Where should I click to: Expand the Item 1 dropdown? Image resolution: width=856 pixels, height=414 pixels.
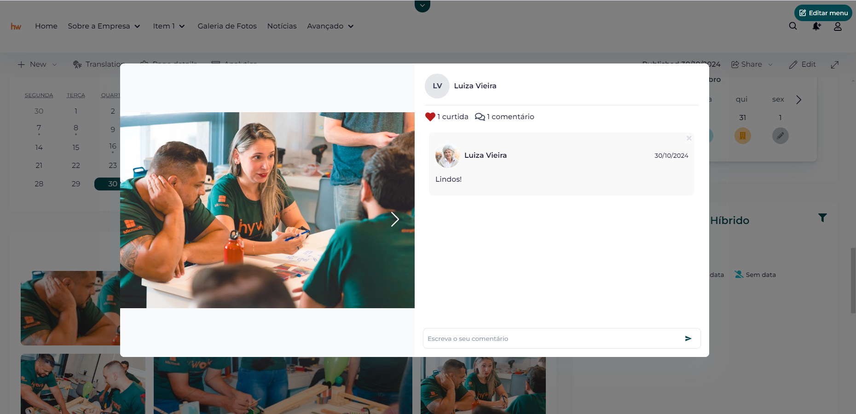point(169,26)
